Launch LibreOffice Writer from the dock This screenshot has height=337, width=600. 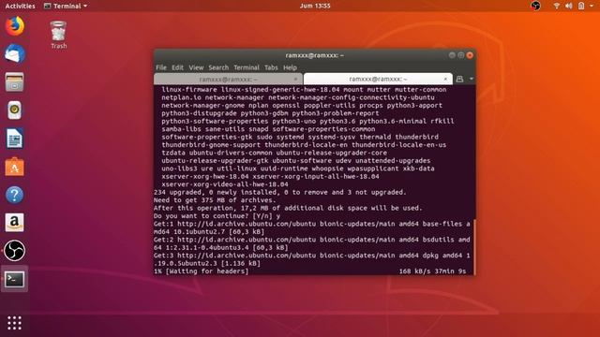coord(15,139)
